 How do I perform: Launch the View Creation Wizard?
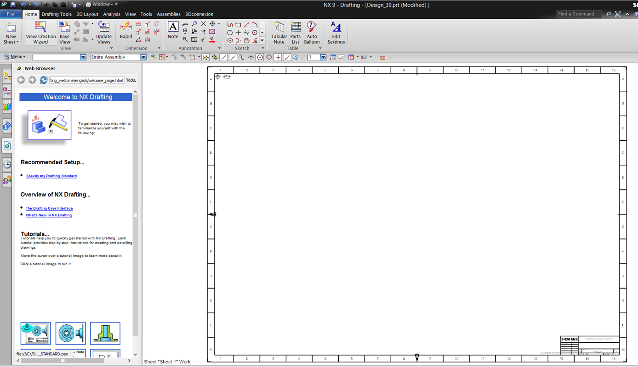pyautogui.click(x=40, y=33)
